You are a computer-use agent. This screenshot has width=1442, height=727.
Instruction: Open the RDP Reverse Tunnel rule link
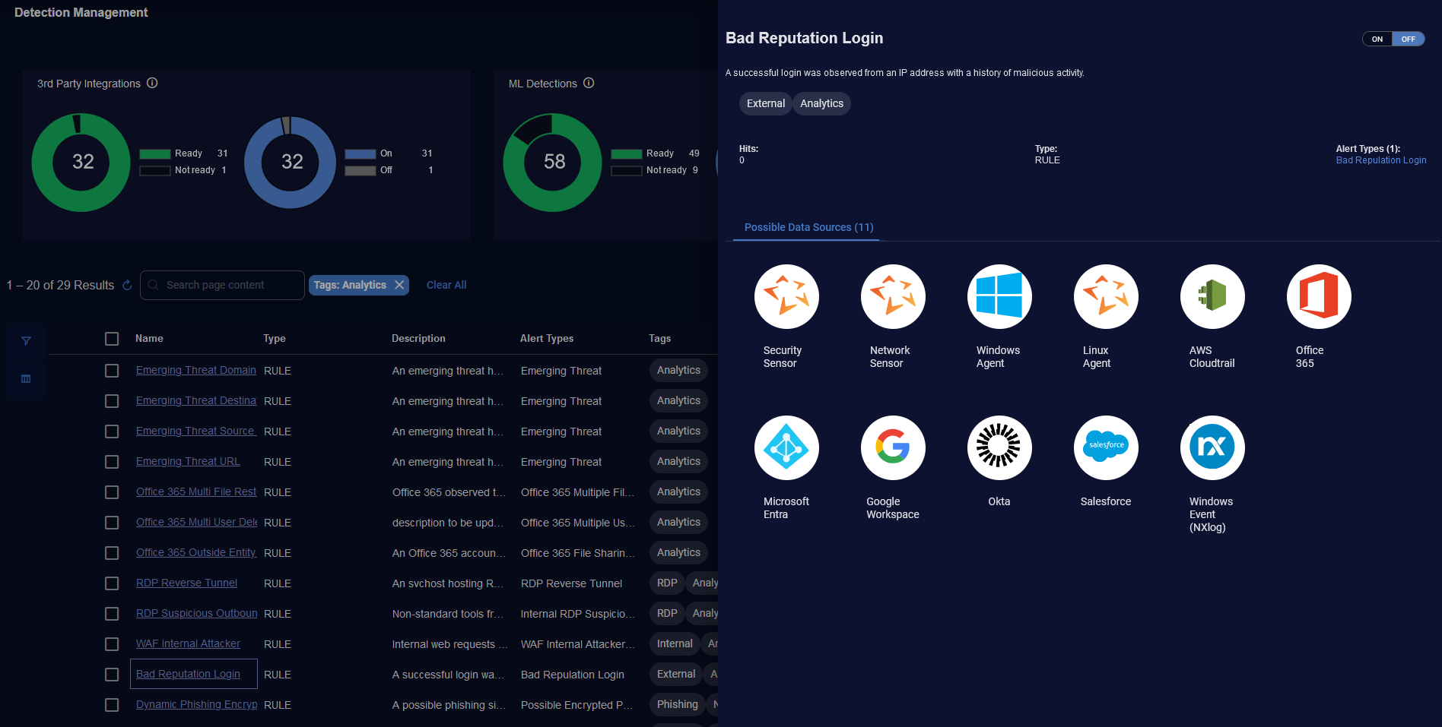186,583
